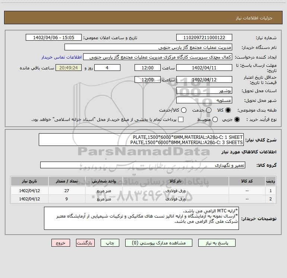Click the واحد شمارش column header
Image resolution: width=287 pixels, height=278 pixels.
pos(104,181)
